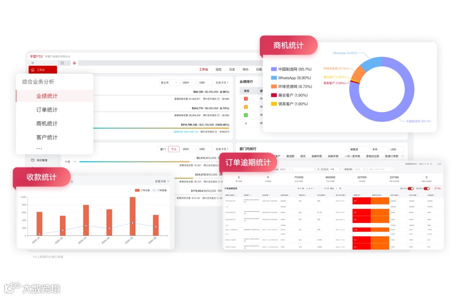The image size is (461, 297).
Task: Click the 713100 summary value
Action: [299, 177]
